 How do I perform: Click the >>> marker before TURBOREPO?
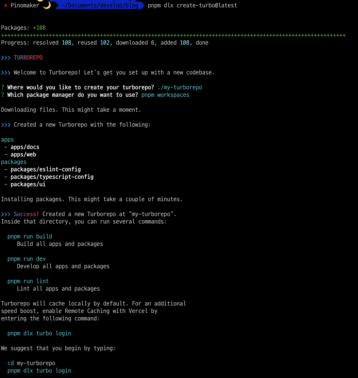point(6,57)
